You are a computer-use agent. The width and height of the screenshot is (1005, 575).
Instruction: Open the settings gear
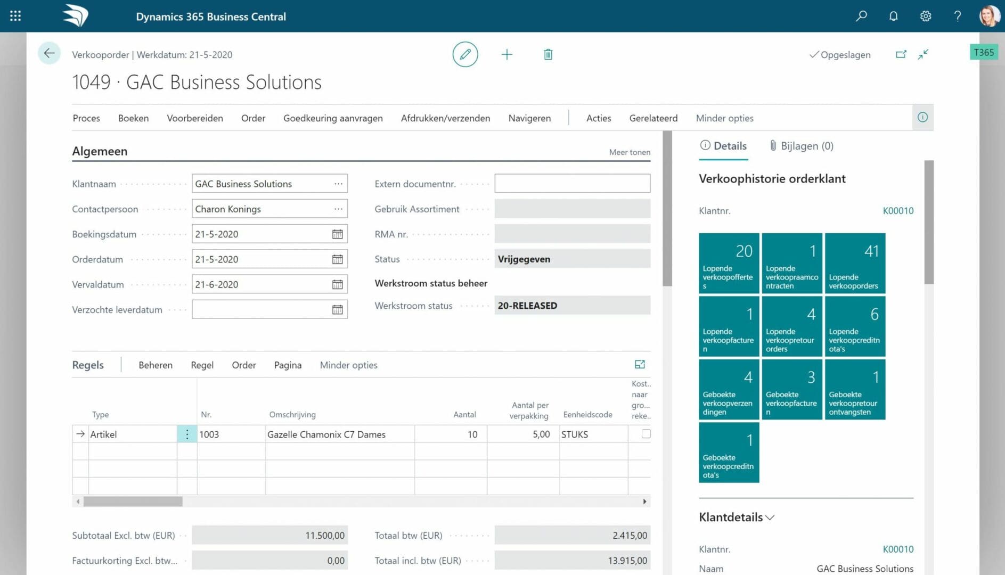926,16
